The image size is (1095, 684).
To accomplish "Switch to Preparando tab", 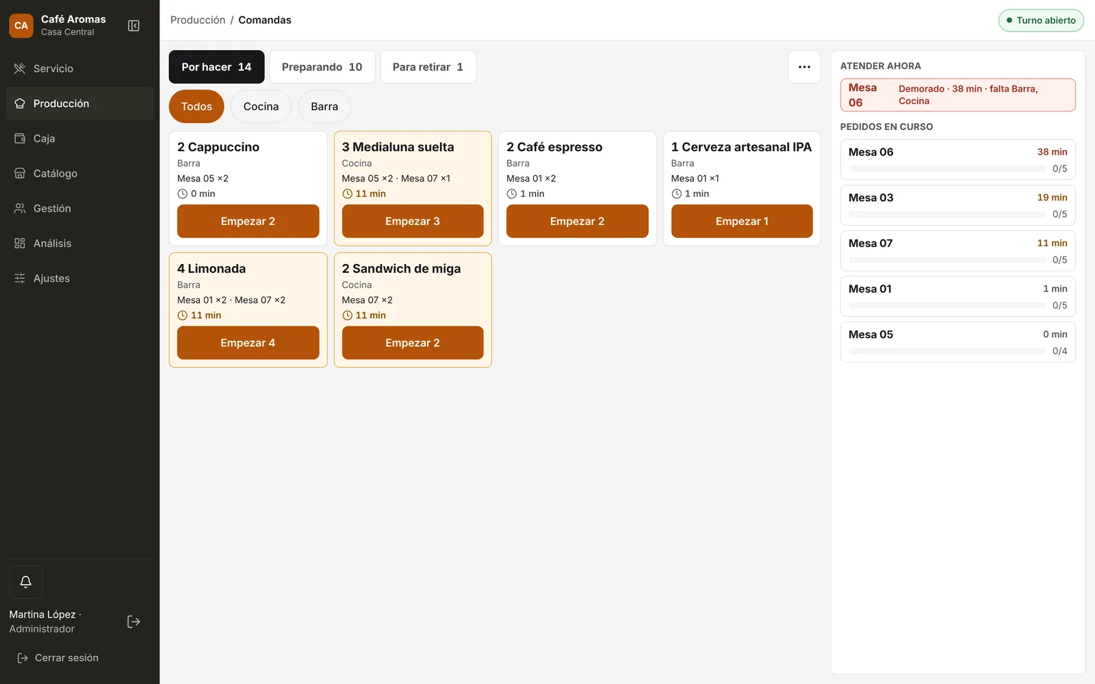I will coord(322,67).
